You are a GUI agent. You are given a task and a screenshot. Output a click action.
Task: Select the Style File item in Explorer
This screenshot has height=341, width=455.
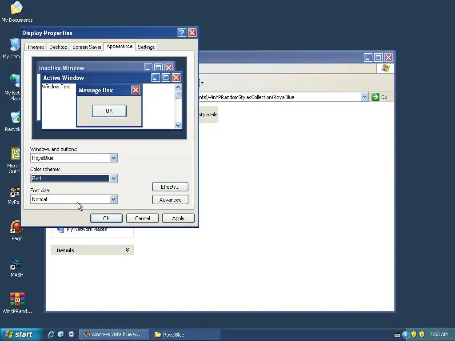tap(208, 115)
